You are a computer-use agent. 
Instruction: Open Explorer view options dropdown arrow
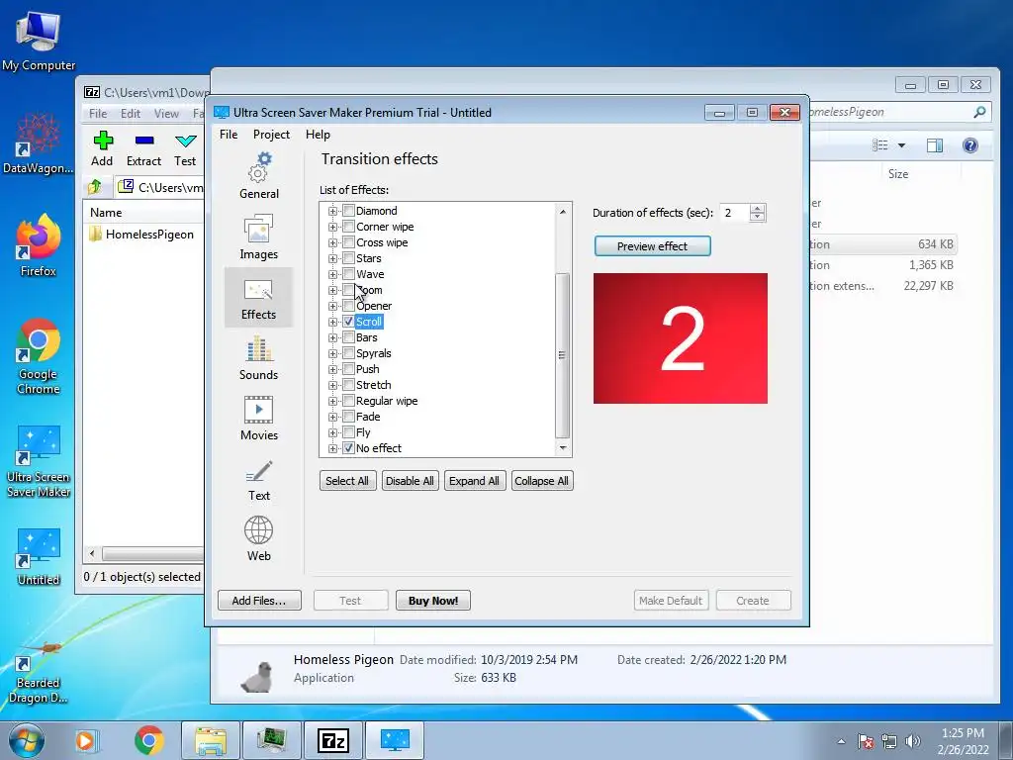tap(901, 145)
